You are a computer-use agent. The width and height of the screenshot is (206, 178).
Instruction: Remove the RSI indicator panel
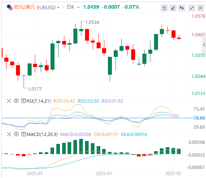(9, 101)
